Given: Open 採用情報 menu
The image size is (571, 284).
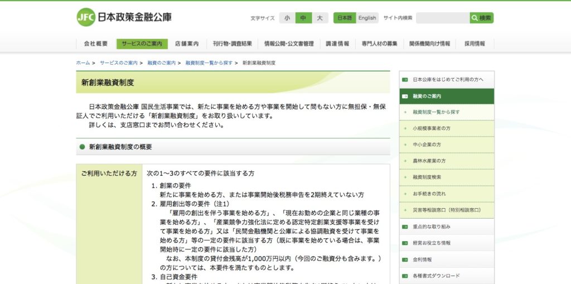Looking at the screenshot, I should click(x=475, y=44).
